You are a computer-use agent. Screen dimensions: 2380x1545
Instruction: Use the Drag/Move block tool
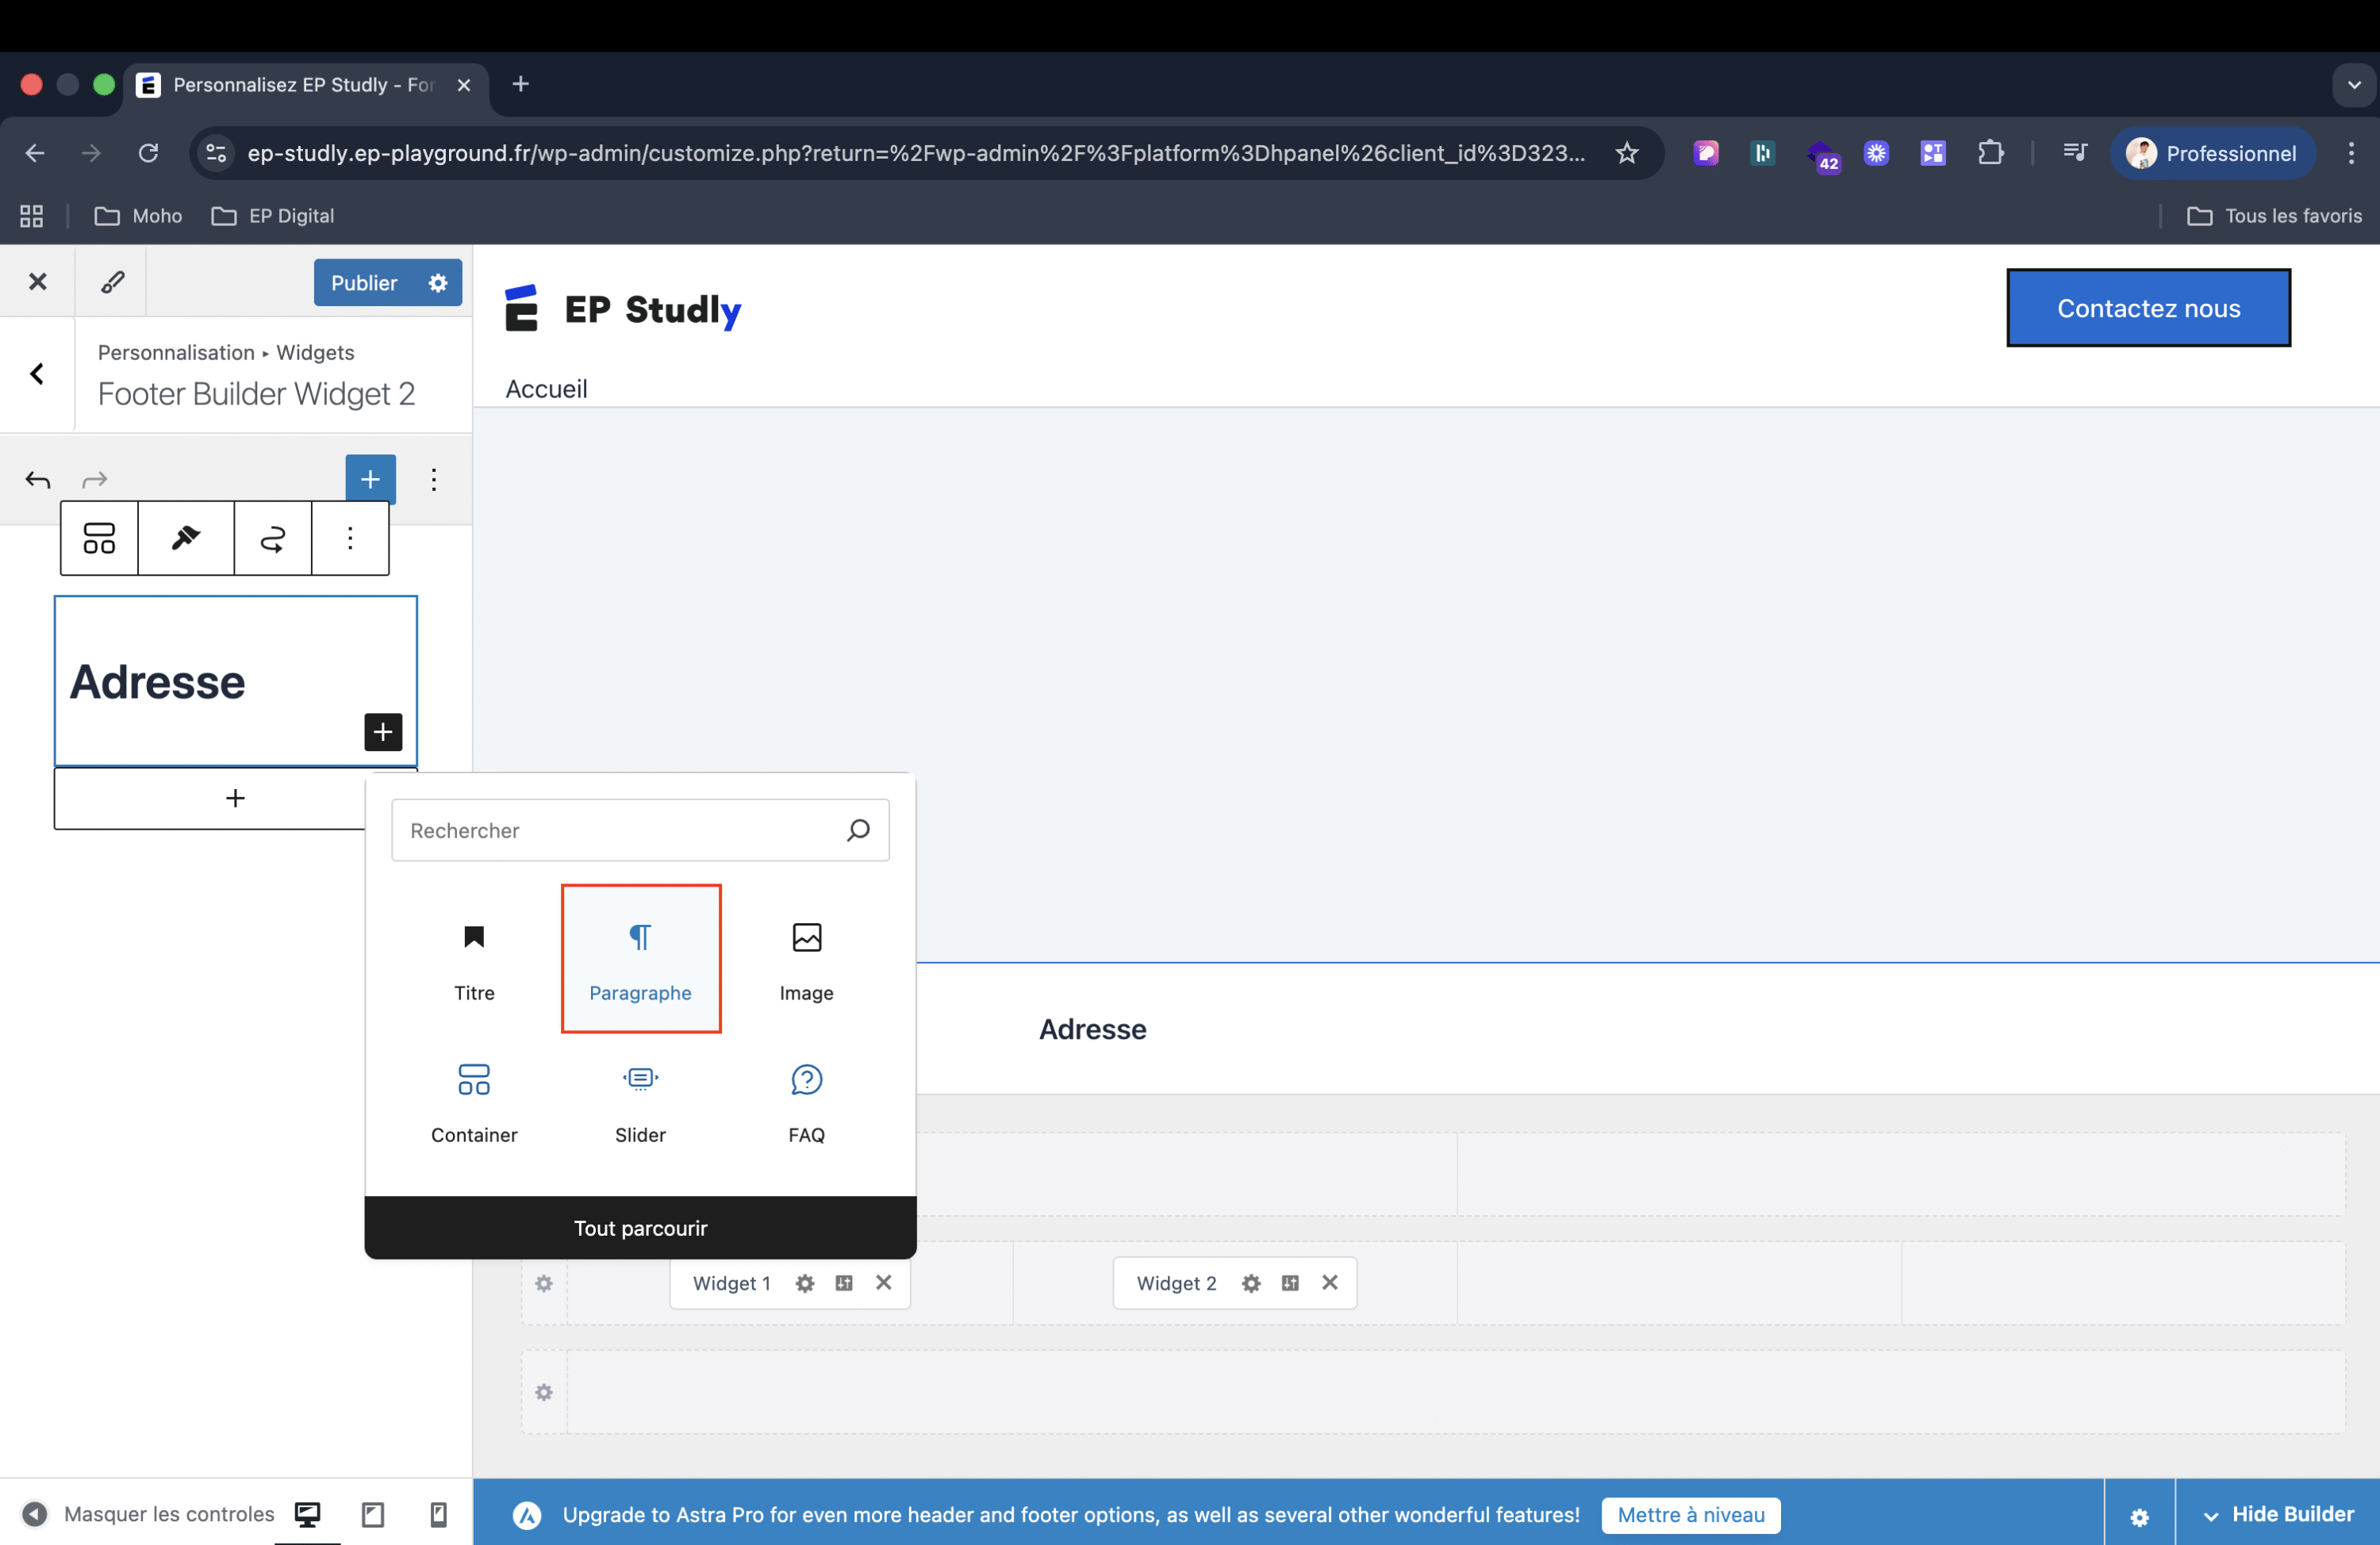pos(271,538)
